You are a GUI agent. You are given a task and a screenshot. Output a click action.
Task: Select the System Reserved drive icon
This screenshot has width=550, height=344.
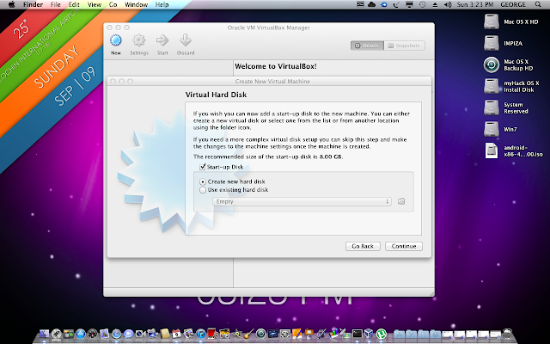[491, 107]
